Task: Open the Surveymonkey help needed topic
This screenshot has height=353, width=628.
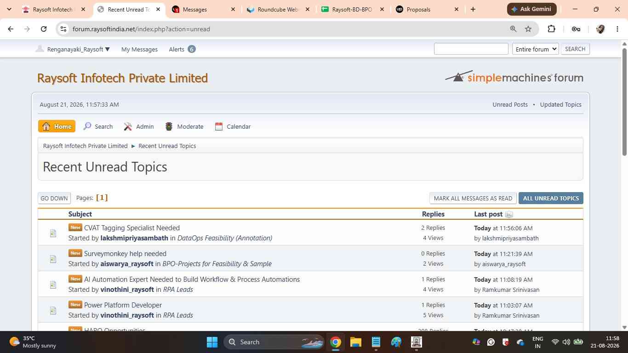Action: click(125, 253)
